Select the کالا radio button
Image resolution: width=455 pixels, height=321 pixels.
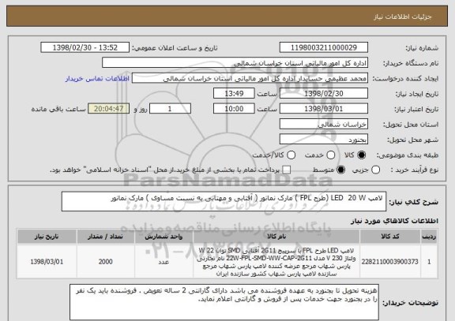[362, 155]
